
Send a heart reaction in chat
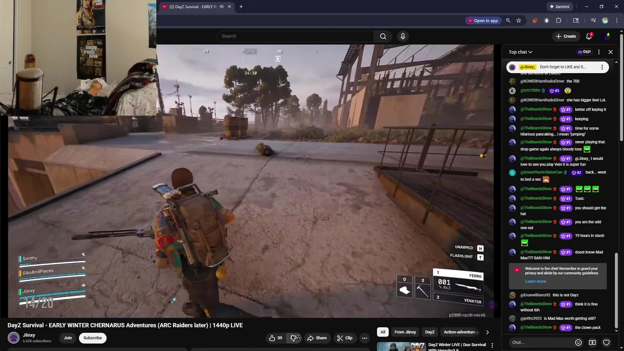pyautogui.click(x=606, y=342)
